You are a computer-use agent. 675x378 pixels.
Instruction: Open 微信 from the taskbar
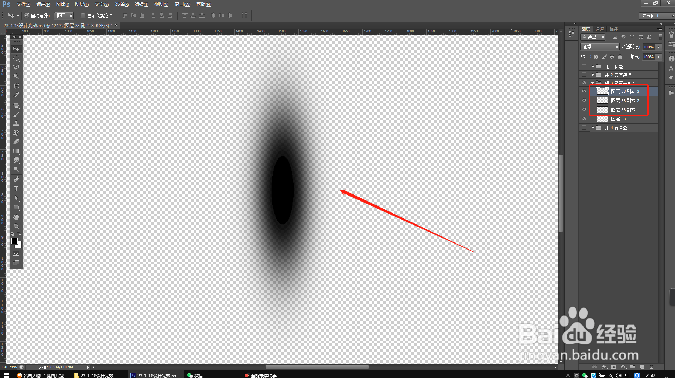195,375
